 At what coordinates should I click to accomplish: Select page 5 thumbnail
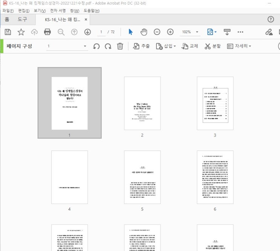tap(142, 177)
